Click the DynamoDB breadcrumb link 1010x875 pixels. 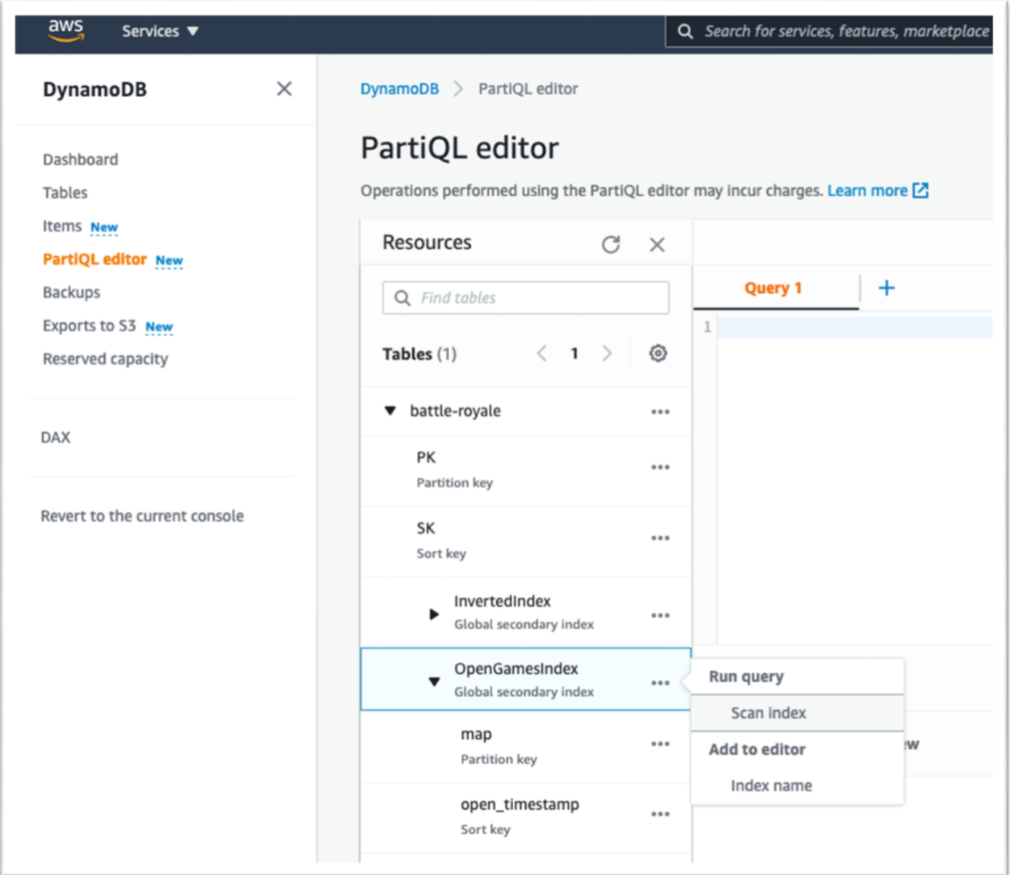click(x=400, y=89)
